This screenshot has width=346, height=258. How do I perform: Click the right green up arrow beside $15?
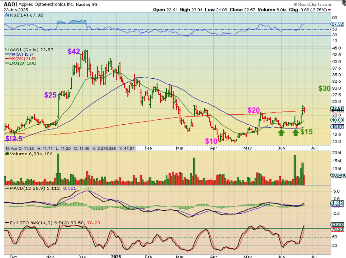[x=295, y=133]
